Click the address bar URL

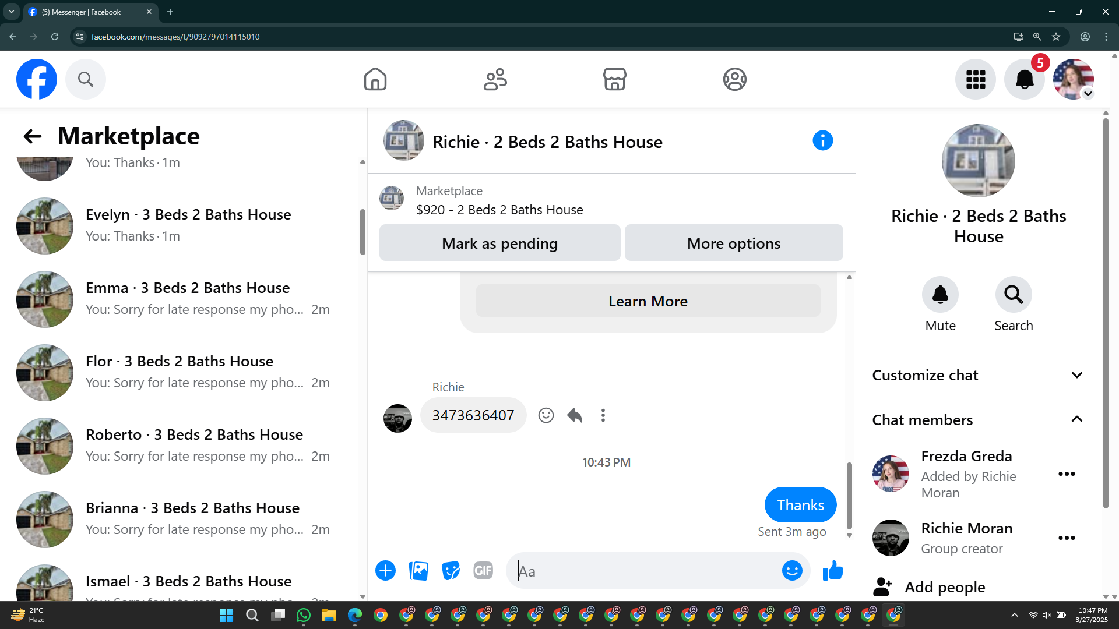tap(175, 37)
